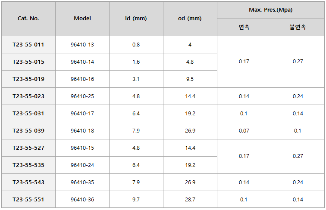Click catalog number T23-55-551
This screenshot has width=326, height=210.
pos(28,199)
